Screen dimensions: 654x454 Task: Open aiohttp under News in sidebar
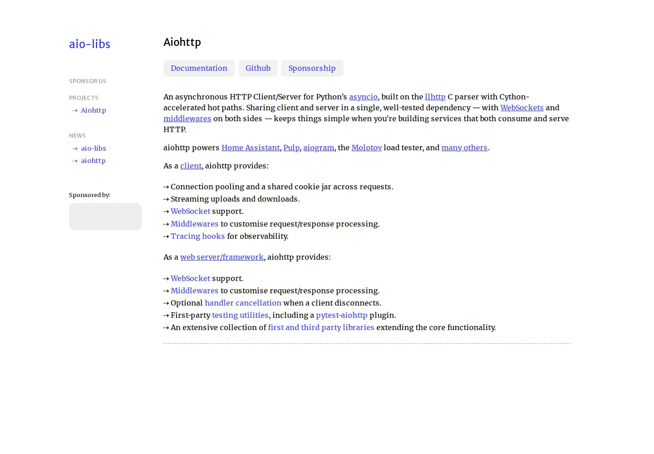click(x=93, y=161)
